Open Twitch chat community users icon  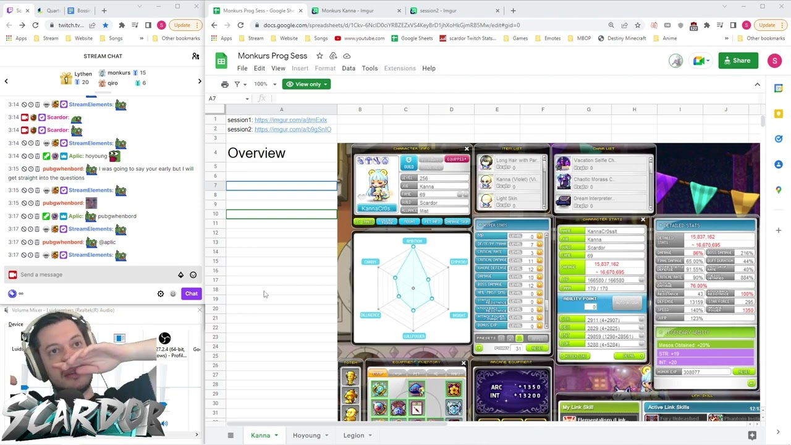(x=195, y=56)
